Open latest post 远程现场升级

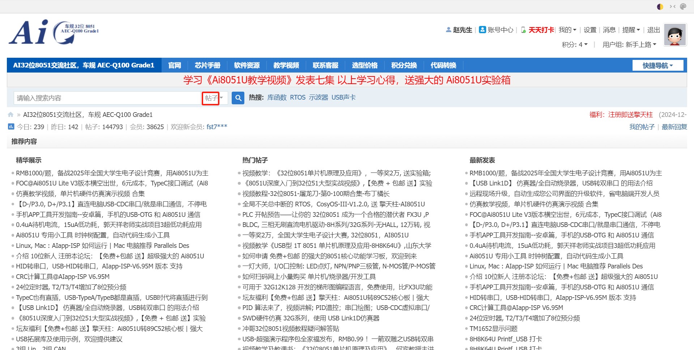click(x=564, y=194)
